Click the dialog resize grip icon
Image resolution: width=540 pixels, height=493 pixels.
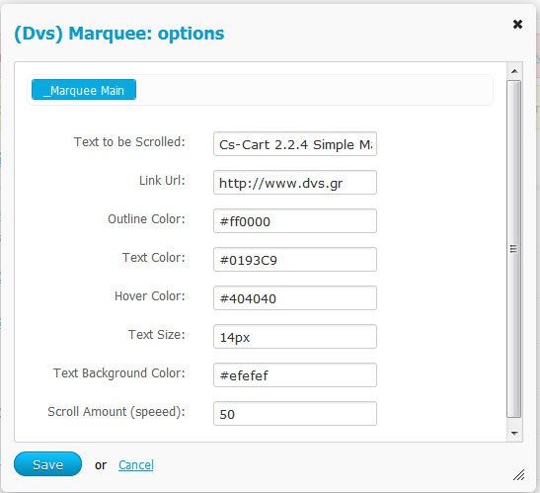pos(518,474)
